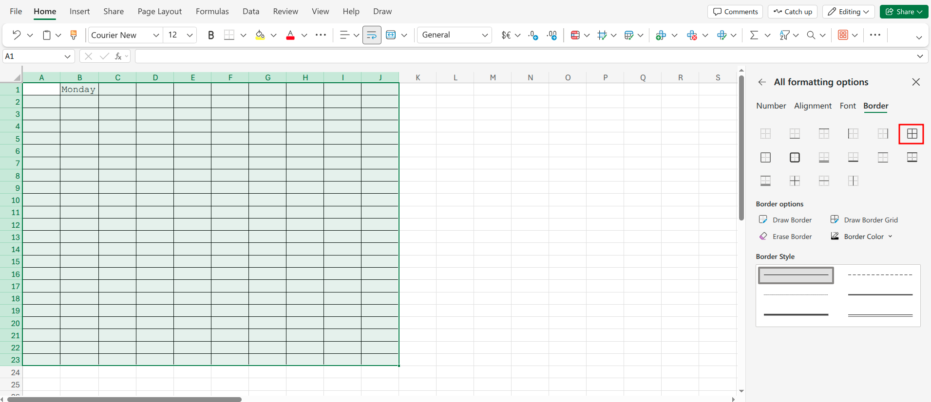Image resolution: width=931 pixels, height=402 pixels.
Task: Click the Cell Styles icon
Action: [602, 35]
